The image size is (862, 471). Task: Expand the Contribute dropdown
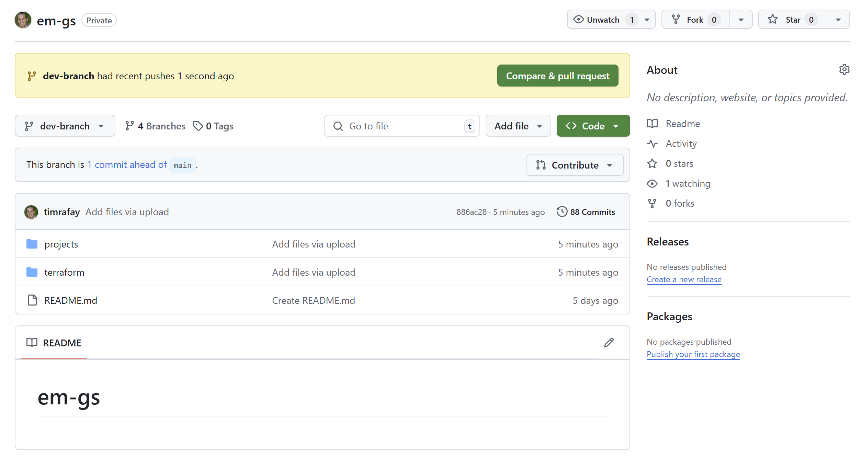pyautogui.click(x=575, y=165)
